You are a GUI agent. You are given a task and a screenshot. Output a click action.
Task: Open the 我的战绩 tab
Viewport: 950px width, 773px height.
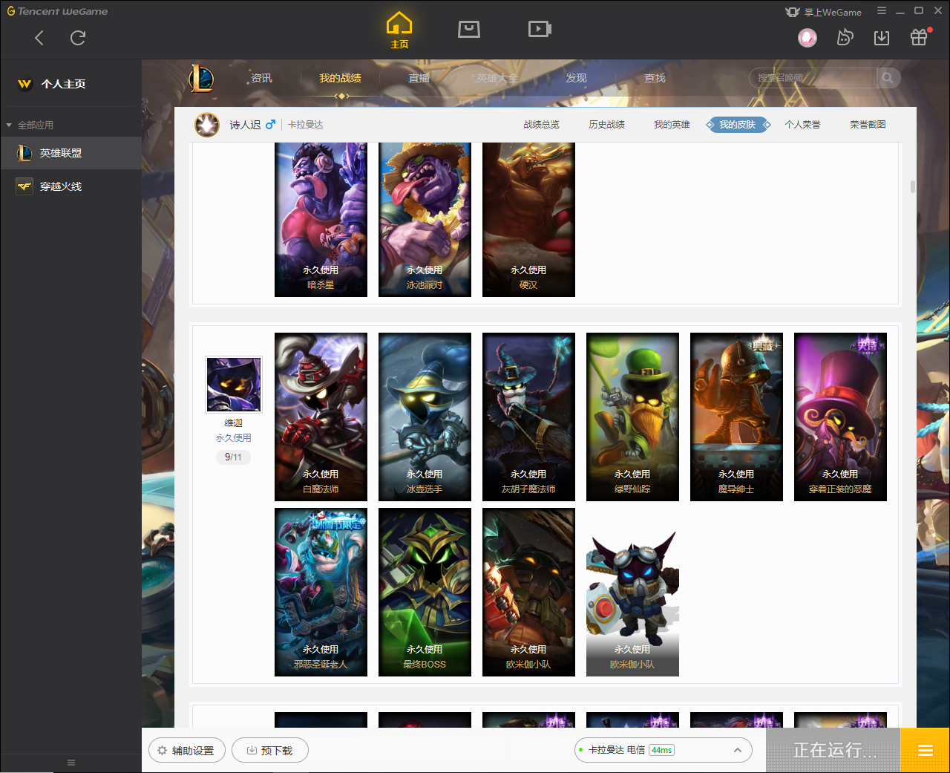click(x=340, y=78)
